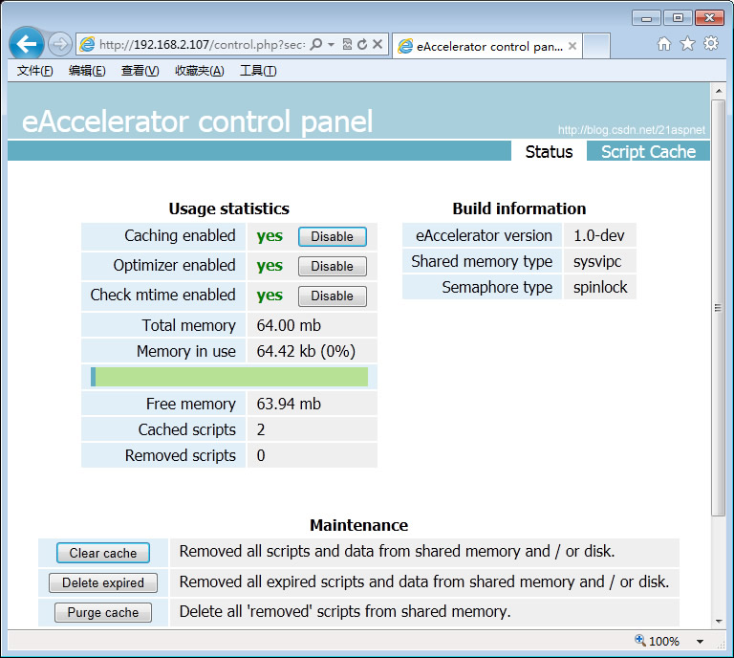Open the address bar dropdown arrow
734x658 pixels.
[331, 45]
